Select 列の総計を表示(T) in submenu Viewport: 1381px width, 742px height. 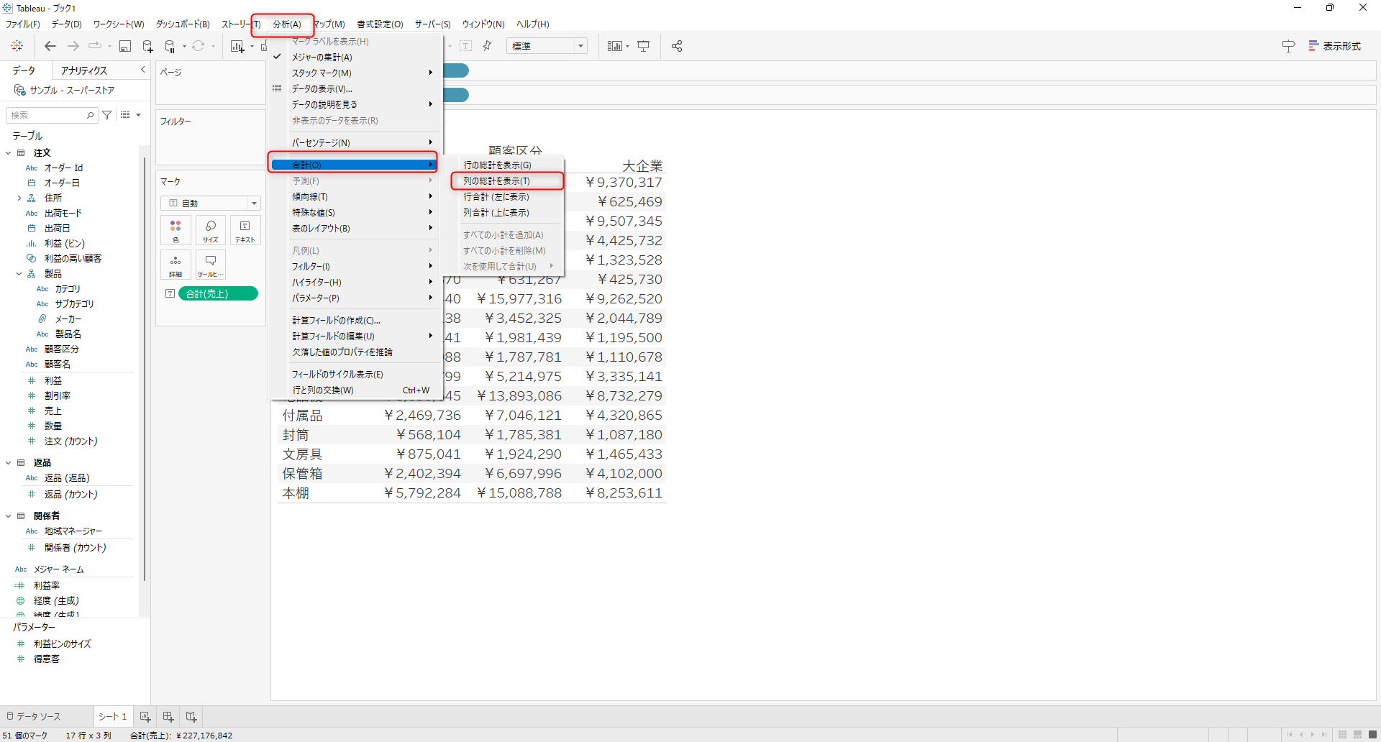click(x=496, y=181)
